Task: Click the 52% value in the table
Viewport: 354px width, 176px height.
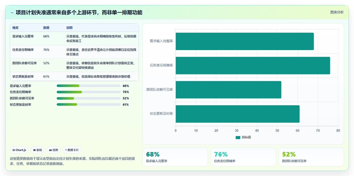Action: [46, 63]
